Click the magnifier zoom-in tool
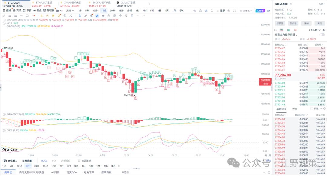Screen dimensions: 327x176 click(91, 16)
